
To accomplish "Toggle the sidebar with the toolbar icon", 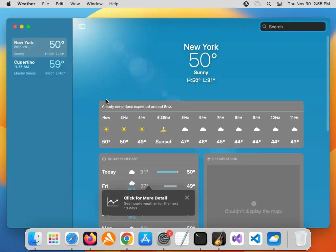I will [82, 26].
